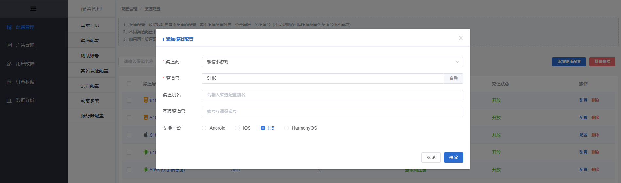Open 配置管理 in the dark sidebar

point(25,27)
